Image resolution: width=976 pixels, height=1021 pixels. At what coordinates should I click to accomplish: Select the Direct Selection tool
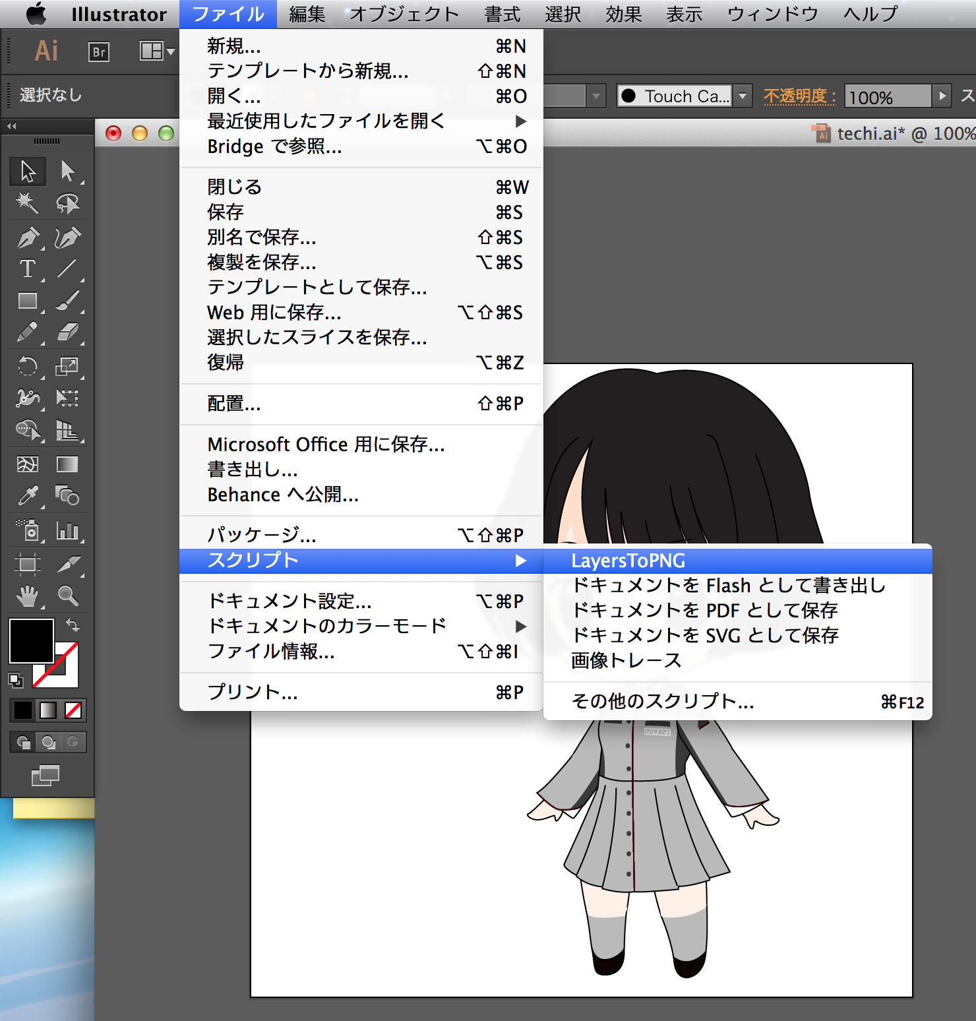pyautogui.click(x=67, y=171)
